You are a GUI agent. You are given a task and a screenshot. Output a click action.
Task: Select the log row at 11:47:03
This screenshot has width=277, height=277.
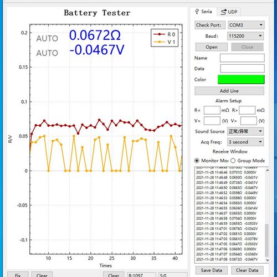[227, 239]
